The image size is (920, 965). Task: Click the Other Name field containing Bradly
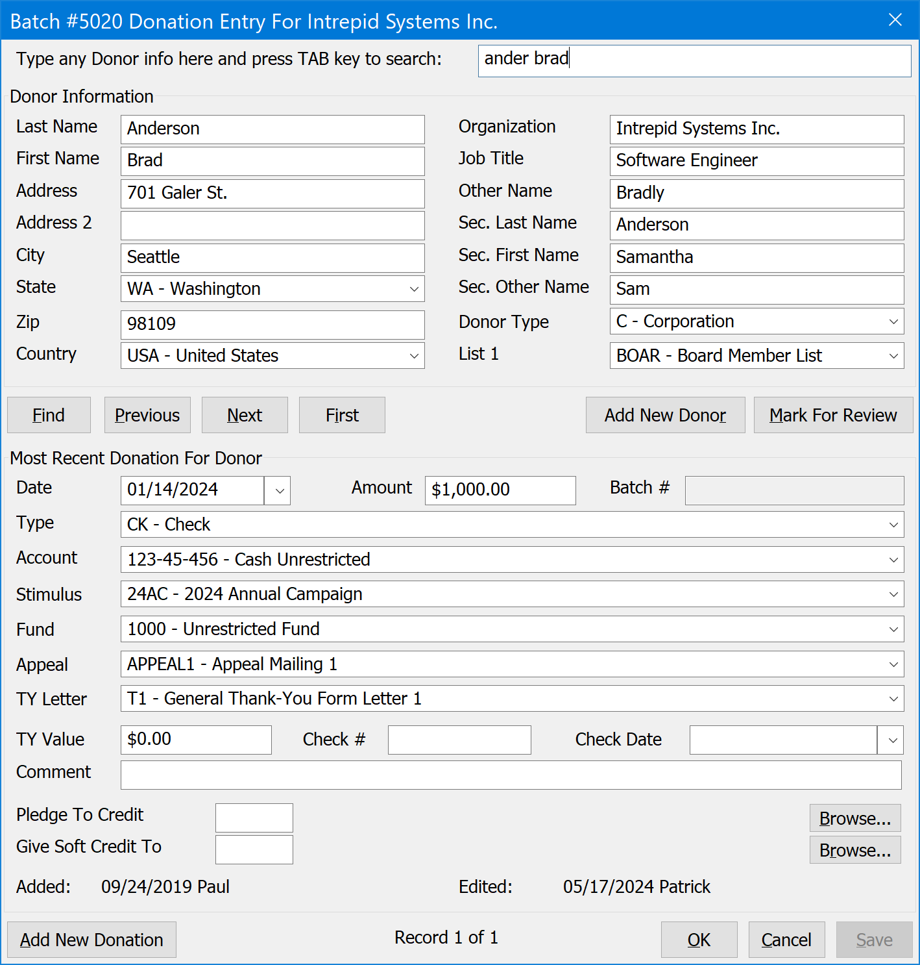(x=757, y=194)
